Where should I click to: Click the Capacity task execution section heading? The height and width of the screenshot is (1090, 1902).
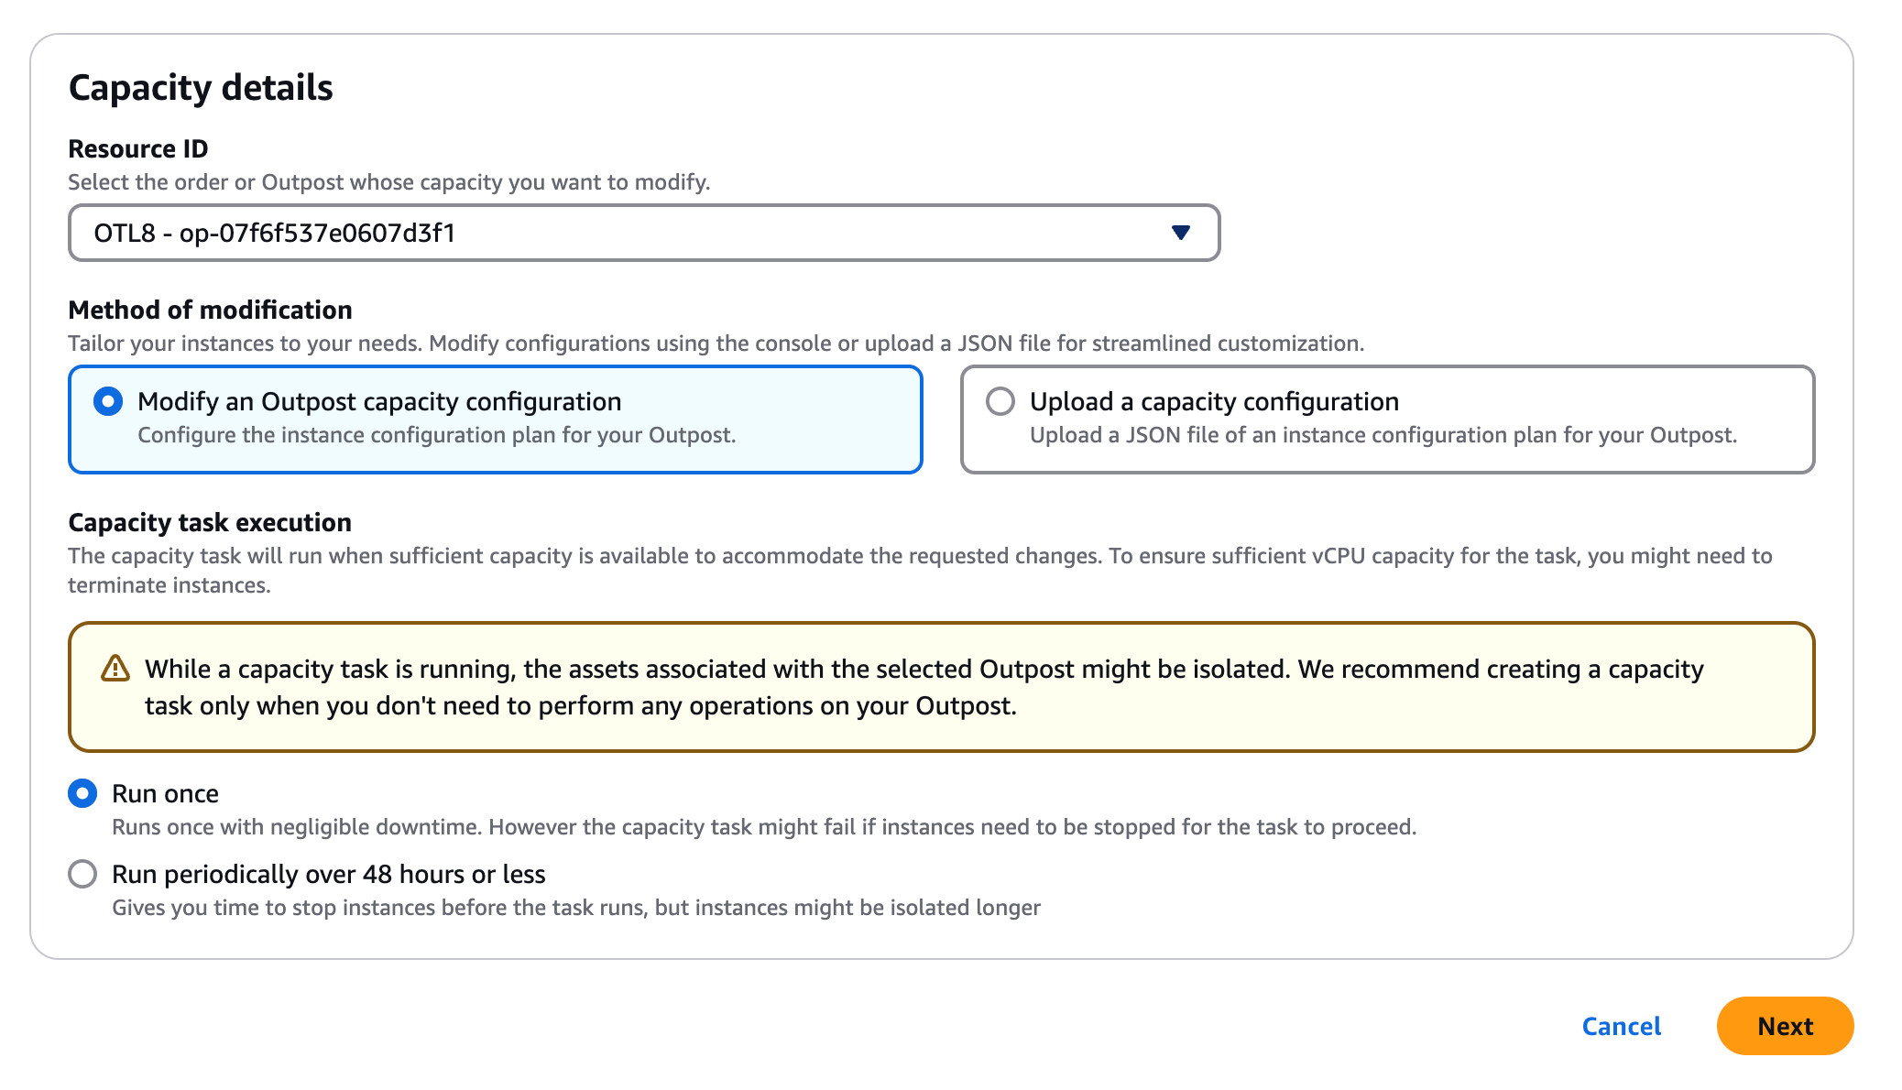pos(209,522)
